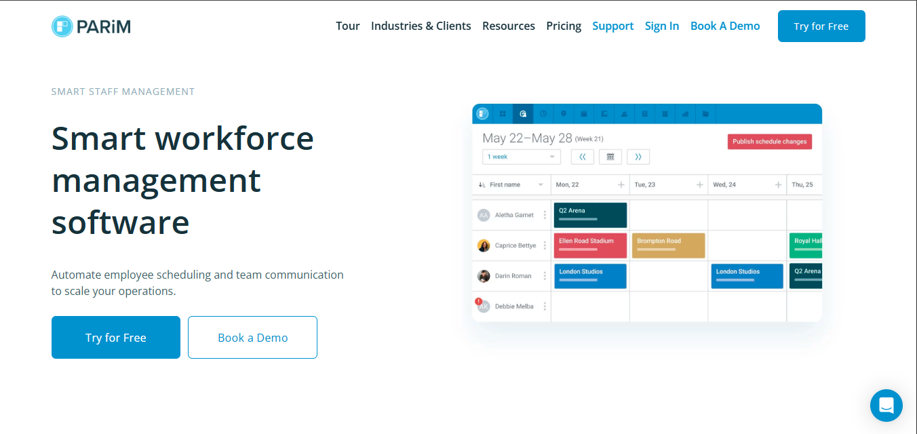Expand the 1 week view dropdown
The width and height of the screenshot is (917, 434).
(x=521, y=157)
